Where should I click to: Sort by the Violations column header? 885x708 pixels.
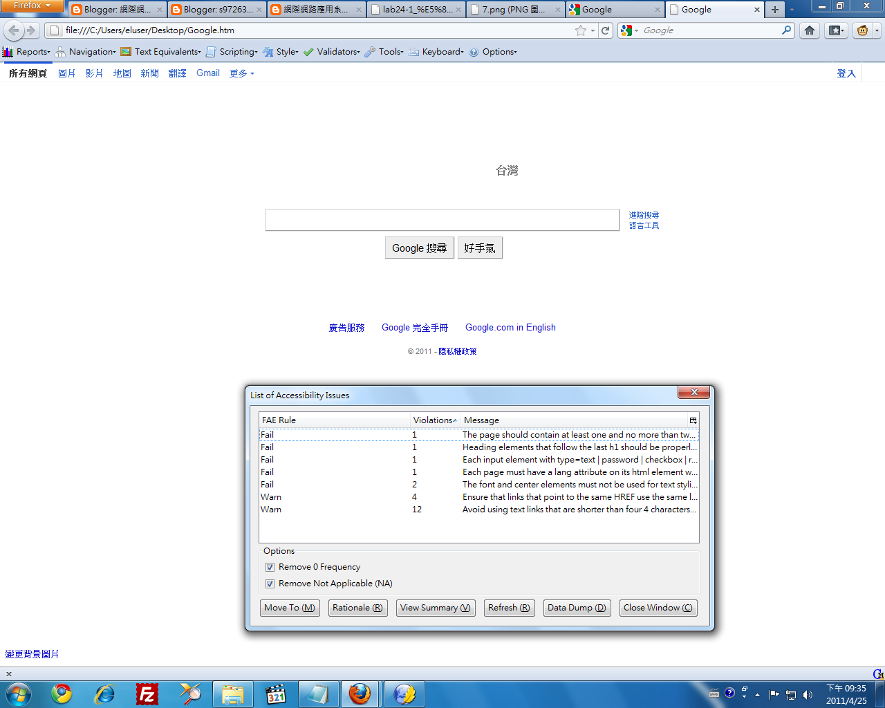pos(435,420)
